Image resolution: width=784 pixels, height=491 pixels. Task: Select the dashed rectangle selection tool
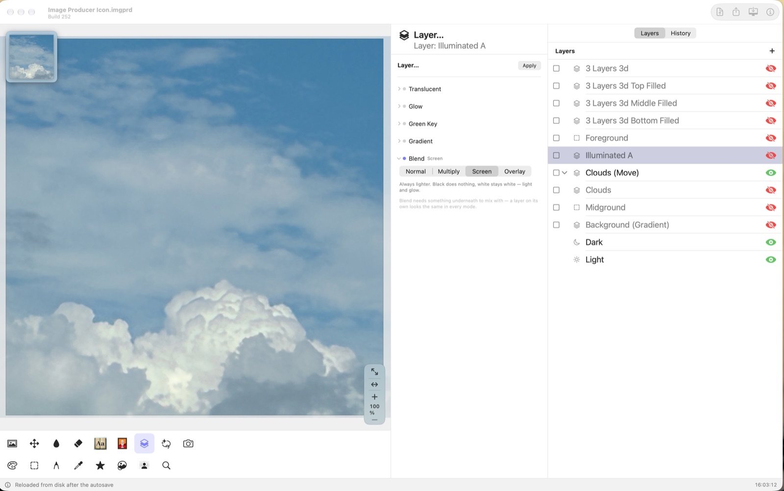click(34, 466)
